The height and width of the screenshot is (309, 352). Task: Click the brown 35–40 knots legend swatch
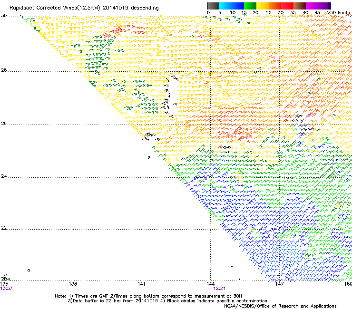300,6
